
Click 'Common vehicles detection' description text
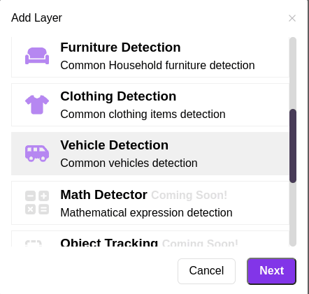[129, 163]
